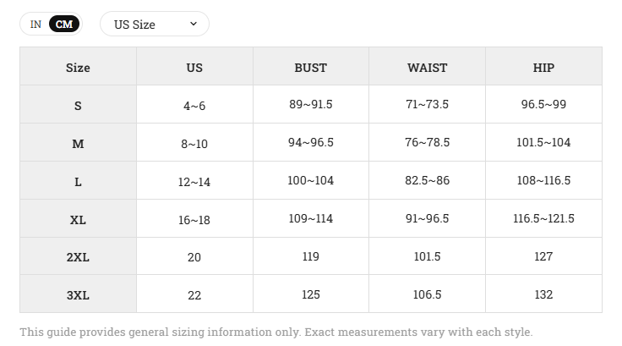This screenshot has width=622, height=346.
Task: Select the S size row label
Action: tap(78, 104)
